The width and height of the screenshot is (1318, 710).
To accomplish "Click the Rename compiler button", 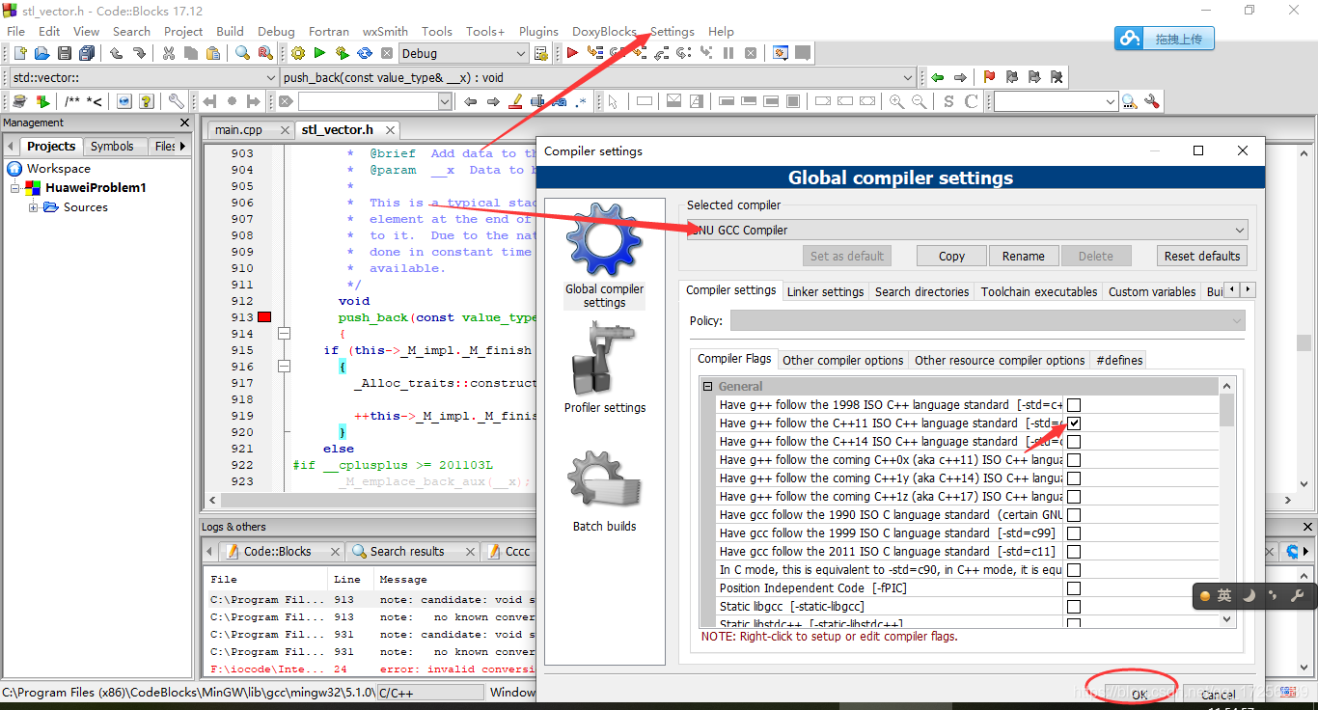I will tap(1023, 256).
